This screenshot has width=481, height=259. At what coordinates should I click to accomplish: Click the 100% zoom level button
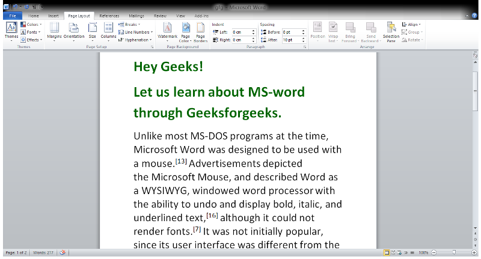423,252
